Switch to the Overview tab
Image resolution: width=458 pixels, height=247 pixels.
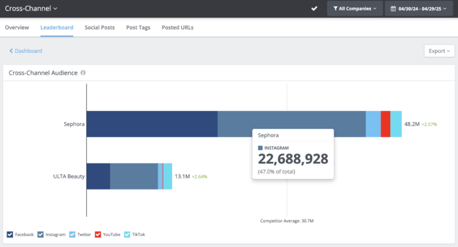tap(17, 27)
